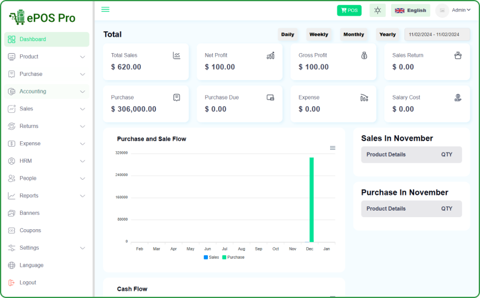This screenshot has width=480, height=298.
Task: Open the chart hamburger options menu
Action: tap(332, 148)
